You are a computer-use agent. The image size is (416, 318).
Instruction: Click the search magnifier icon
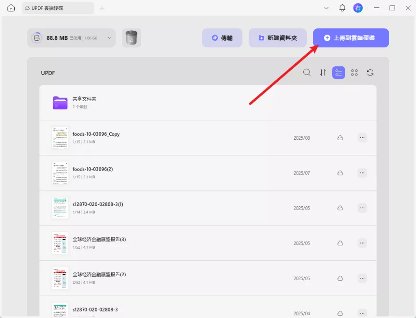pos(307,72)
